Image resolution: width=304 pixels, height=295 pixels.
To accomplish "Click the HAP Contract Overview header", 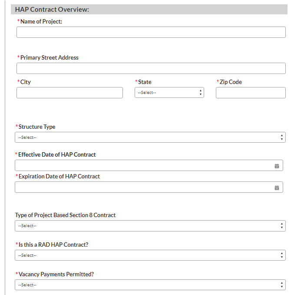I will click(x=52, y=10).
